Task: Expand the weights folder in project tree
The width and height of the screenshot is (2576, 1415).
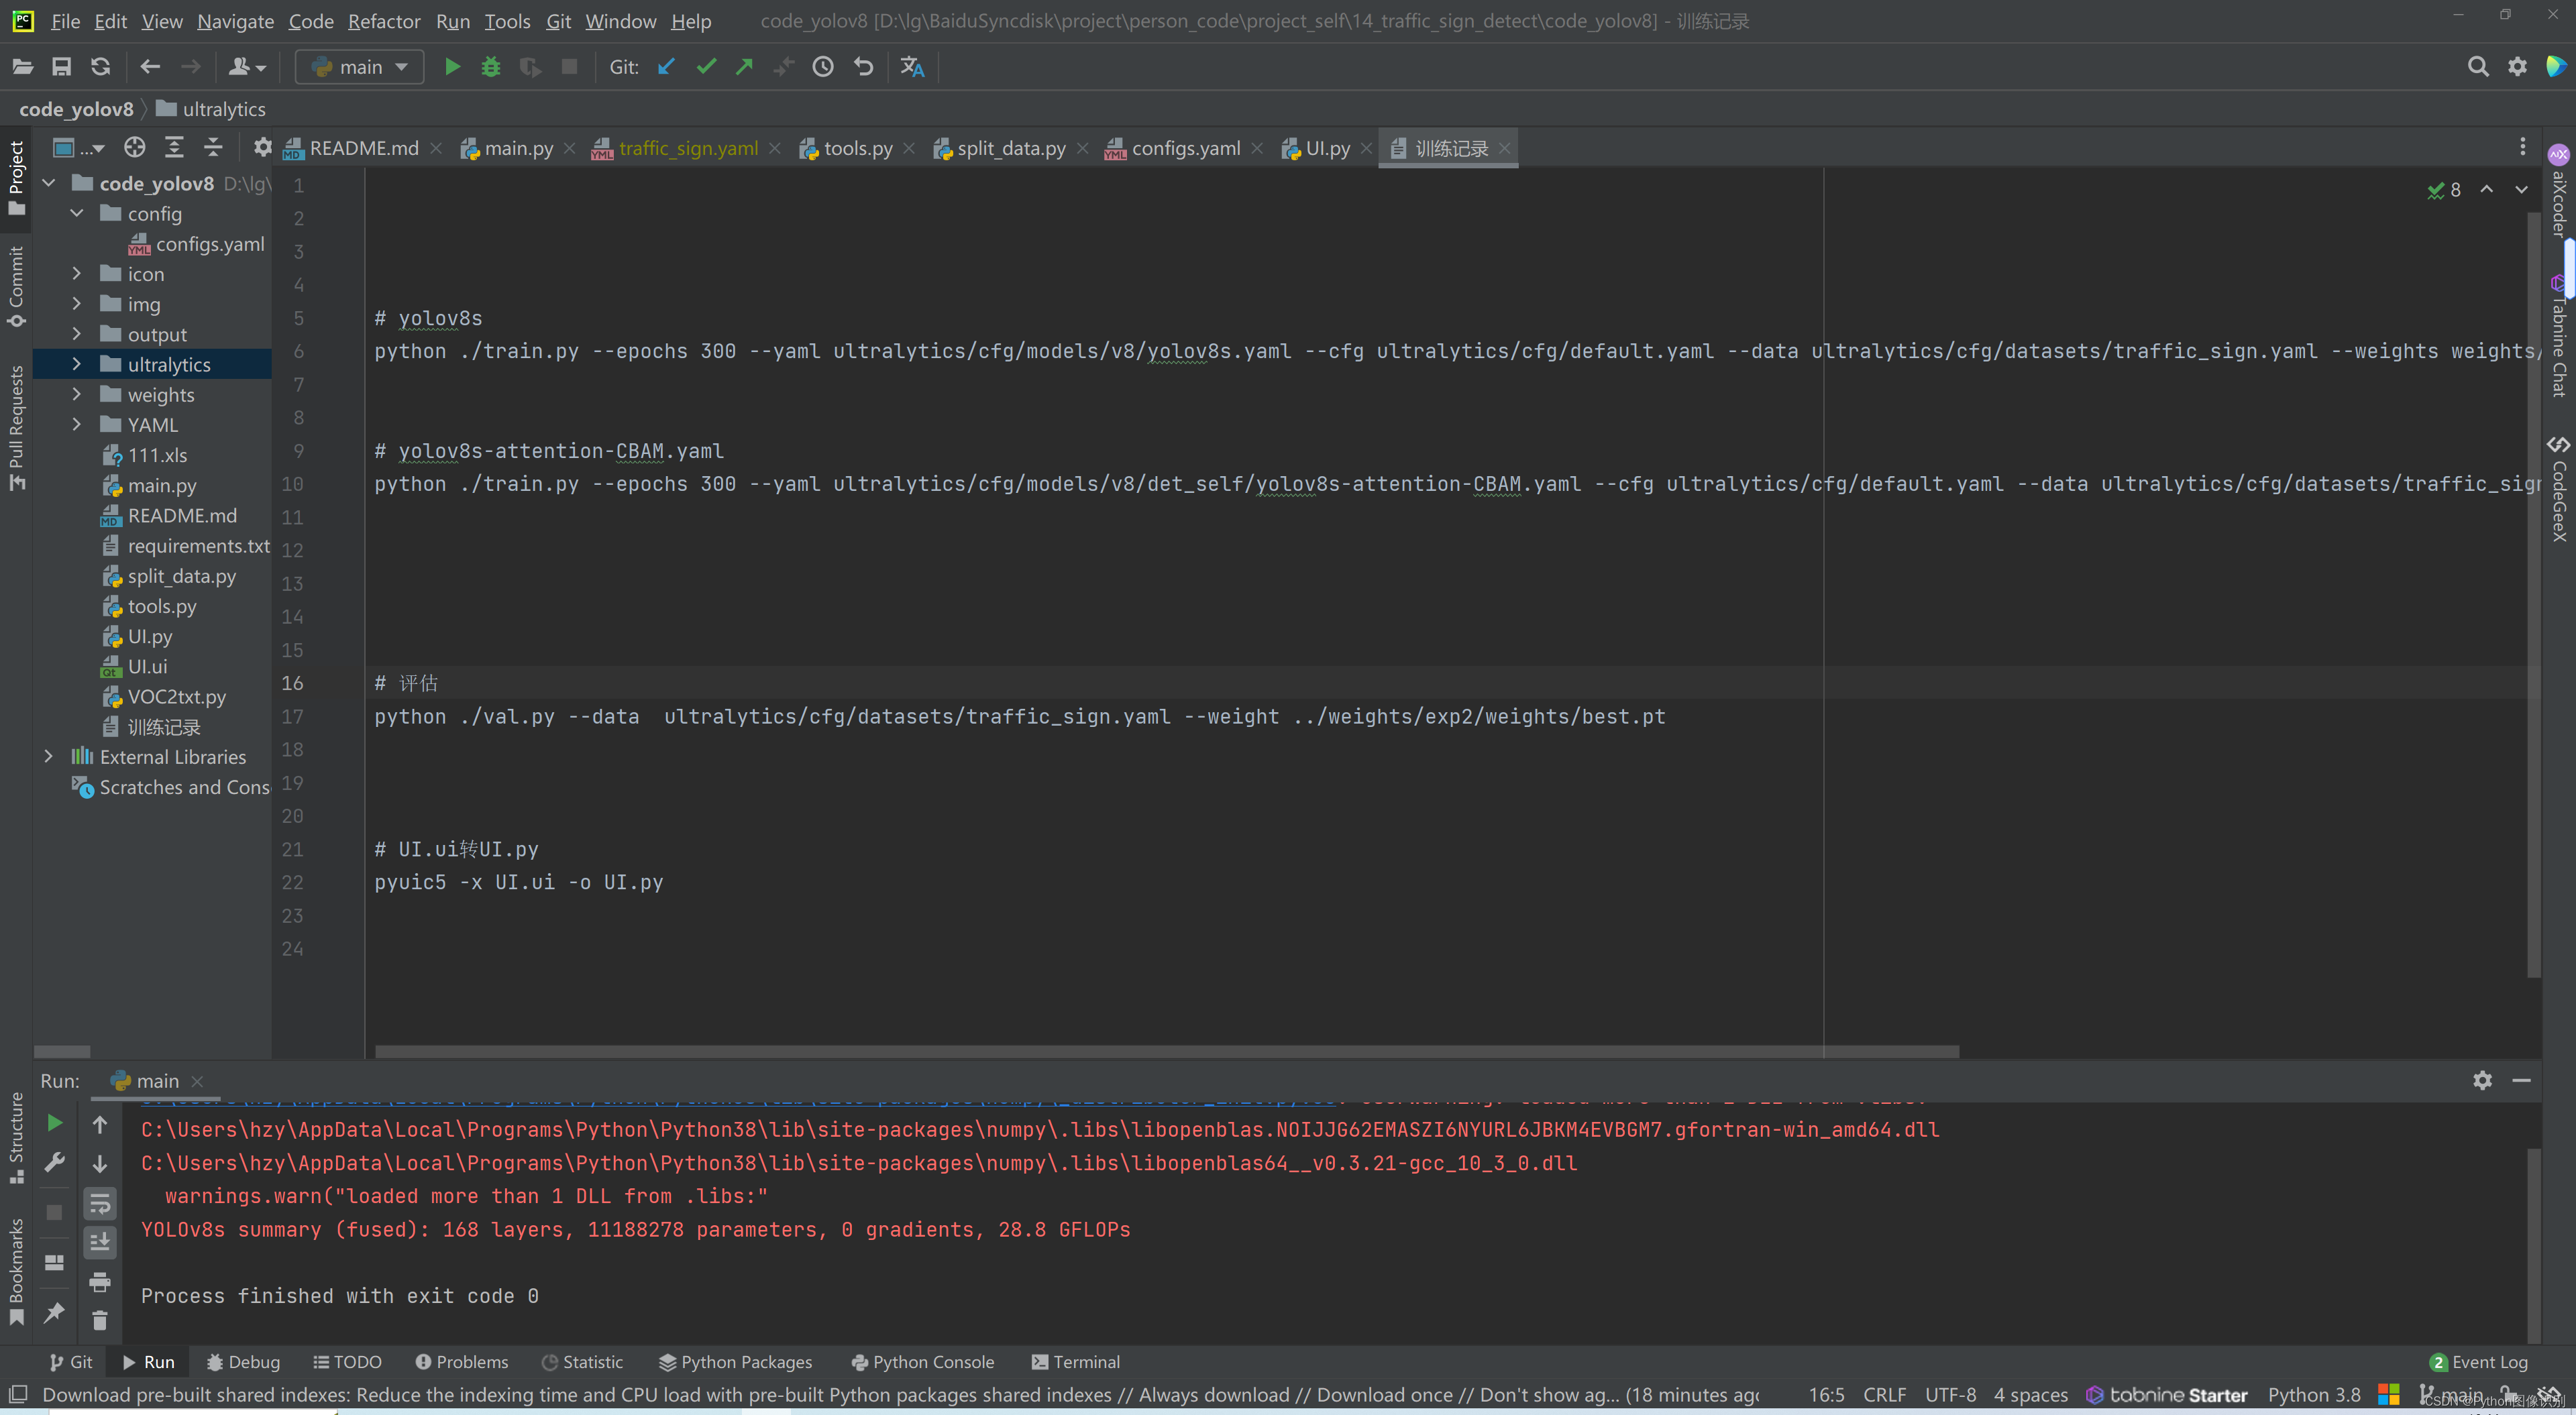Action: (75, 394)
